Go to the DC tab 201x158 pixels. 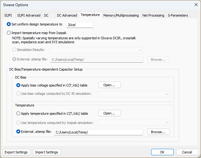pos(46,15)
